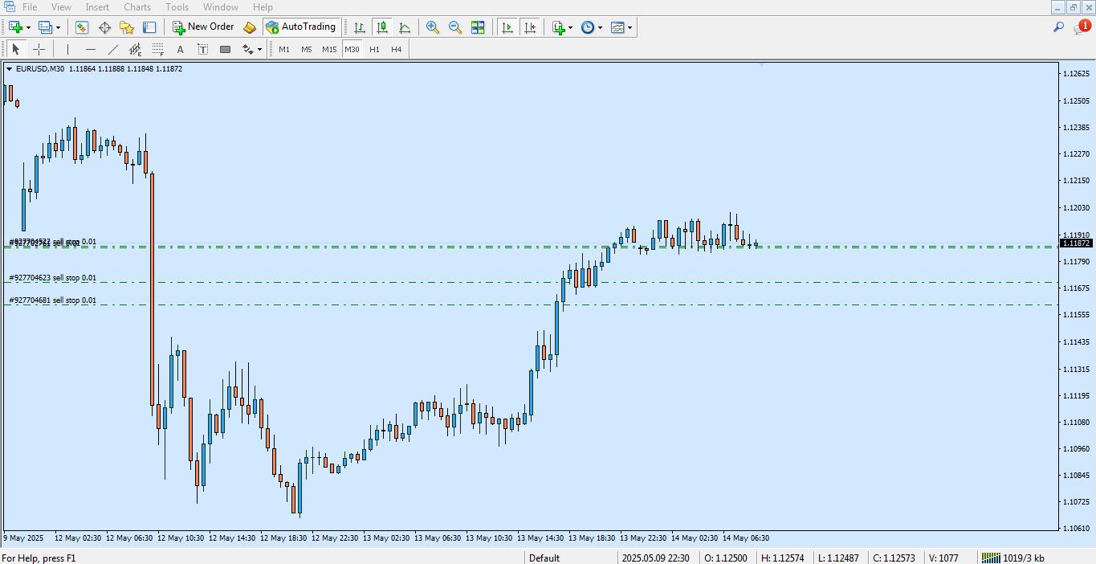
Task: Toggle the Terminal panel icon
Action: (x=149, y=27)
